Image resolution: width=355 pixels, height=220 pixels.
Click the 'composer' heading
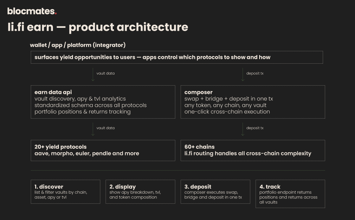point(199,92)
